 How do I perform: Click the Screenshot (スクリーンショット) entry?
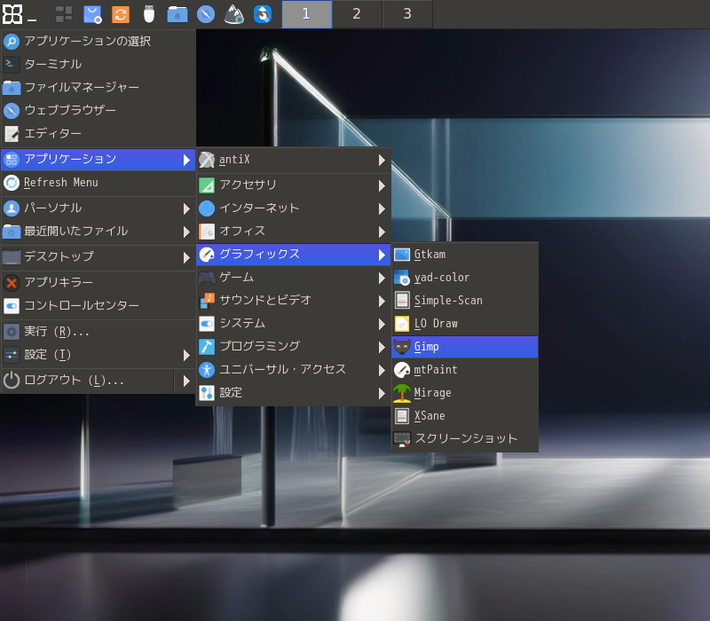[x=465, y=439]
